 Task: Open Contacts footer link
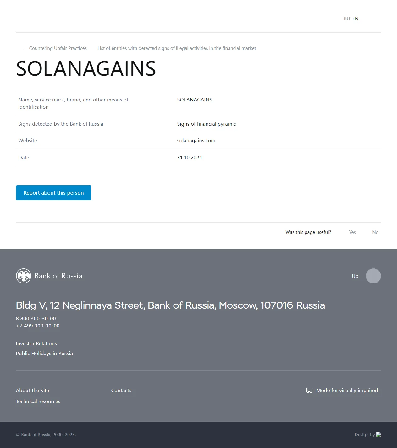[x=121, y=391]
